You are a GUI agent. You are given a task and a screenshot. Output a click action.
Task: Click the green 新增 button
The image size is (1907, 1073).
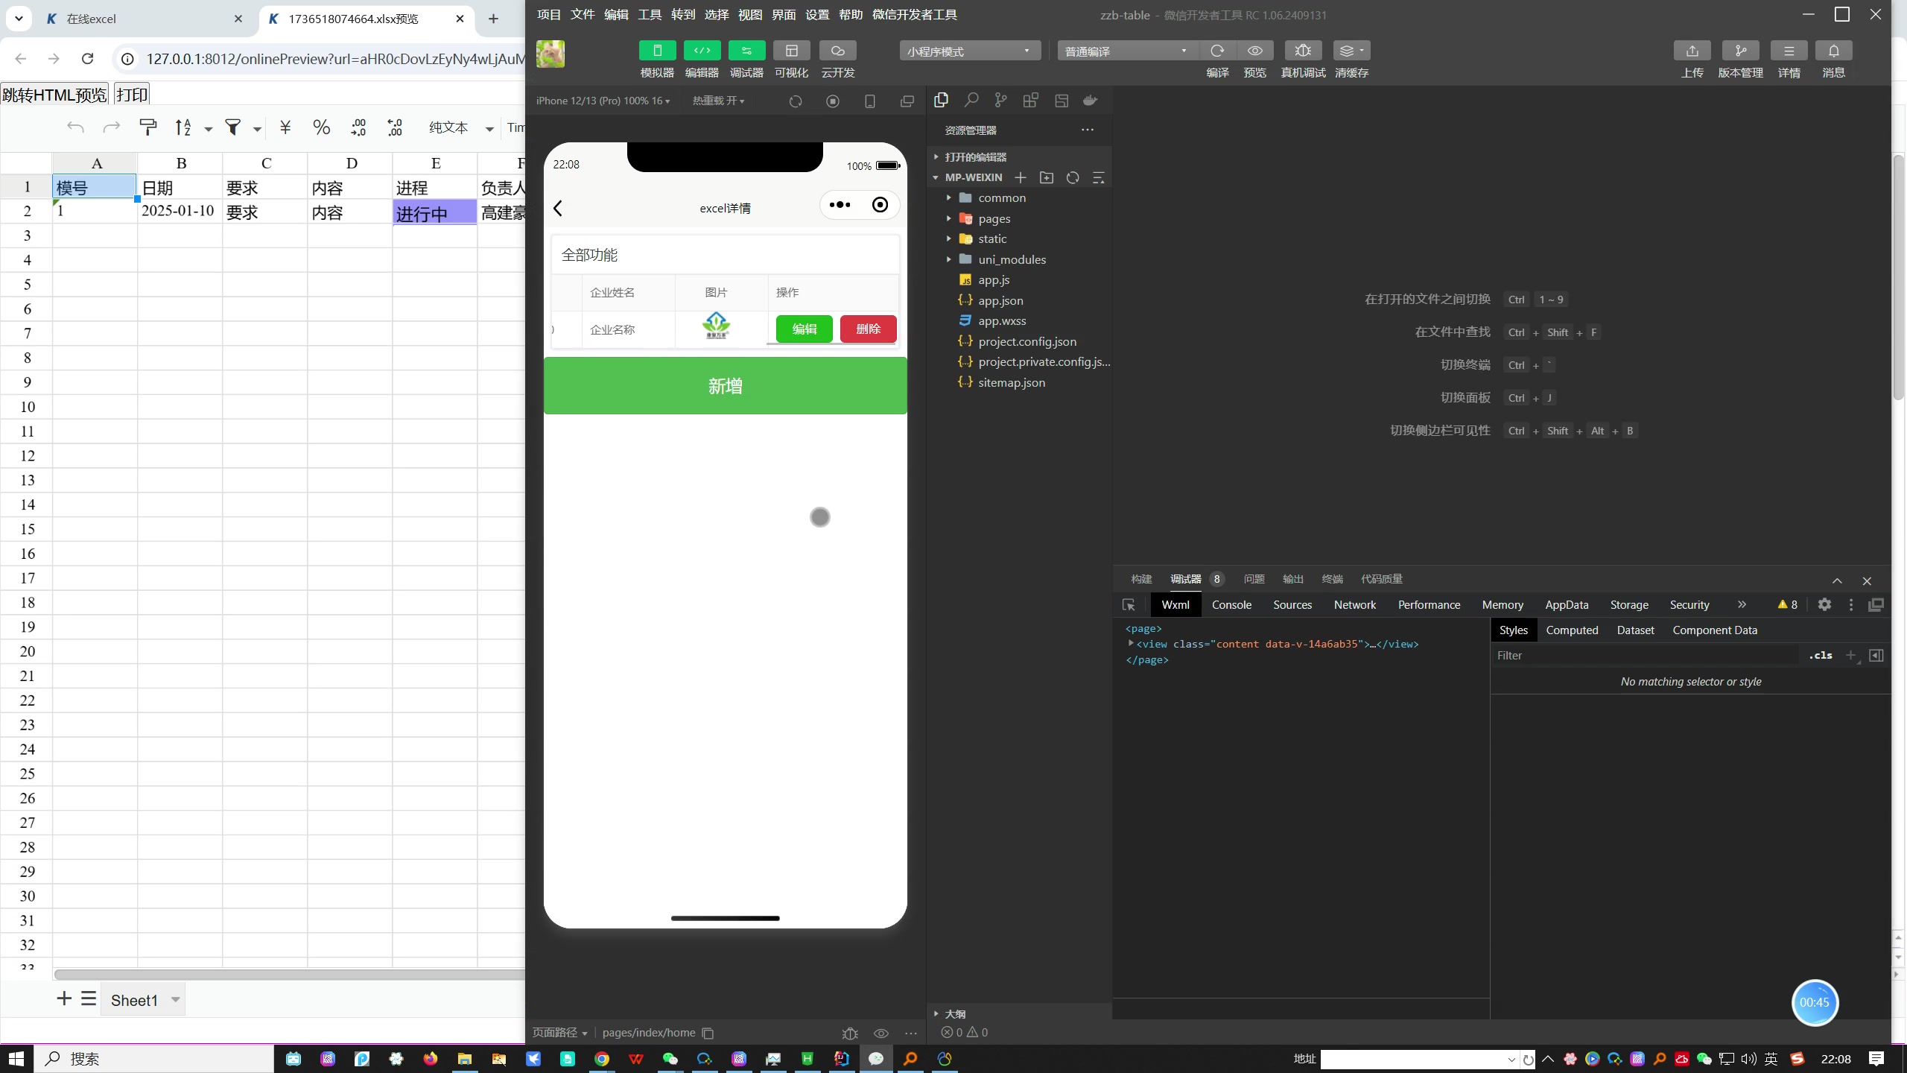[x=725, y=385]
